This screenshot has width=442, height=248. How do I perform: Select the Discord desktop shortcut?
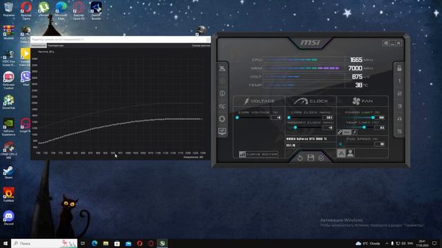9,218
